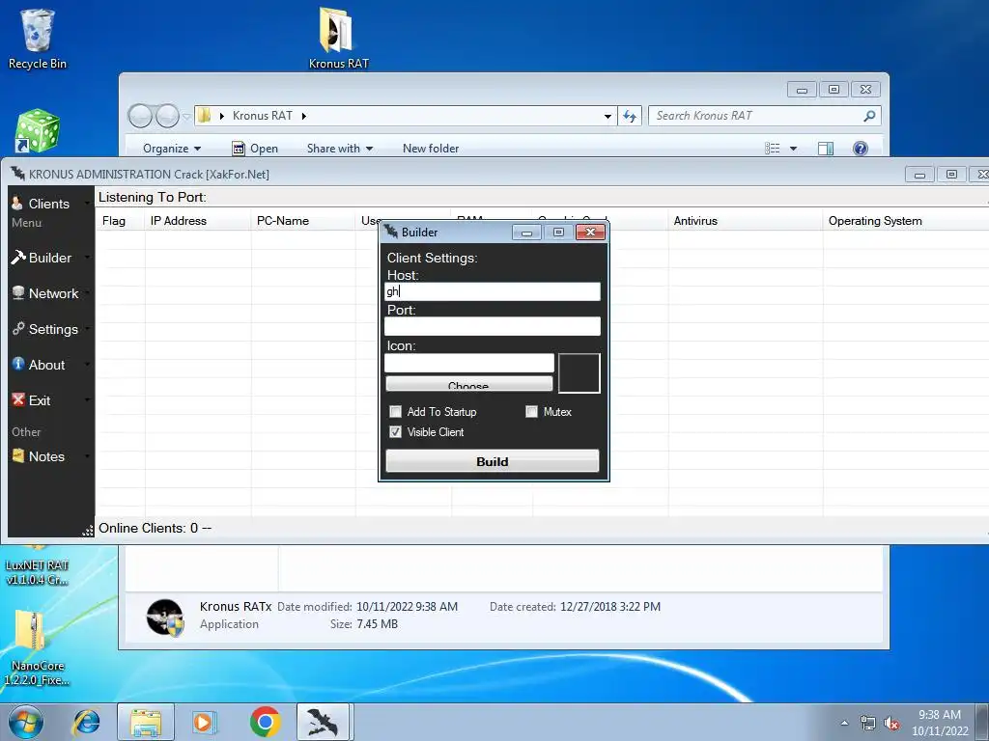
Task: Select the NanoCore zip folder on the desktop
Action: click(36, 647)
